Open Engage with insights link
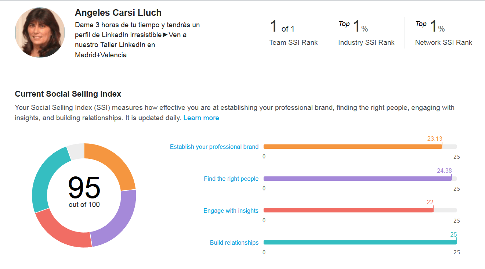Screen dimensions: 485x269 pos(231,211)
